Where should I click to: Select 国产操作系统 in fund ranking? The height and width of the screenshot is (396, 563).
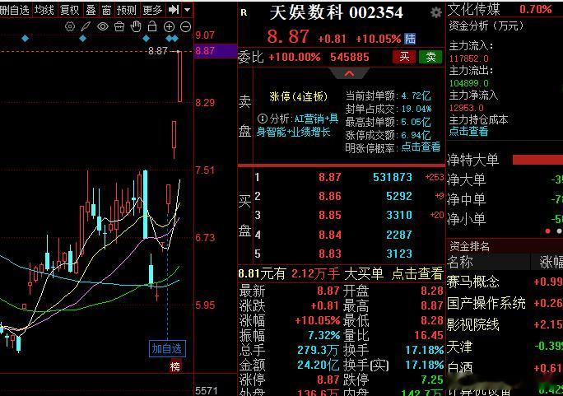[486, 303]
